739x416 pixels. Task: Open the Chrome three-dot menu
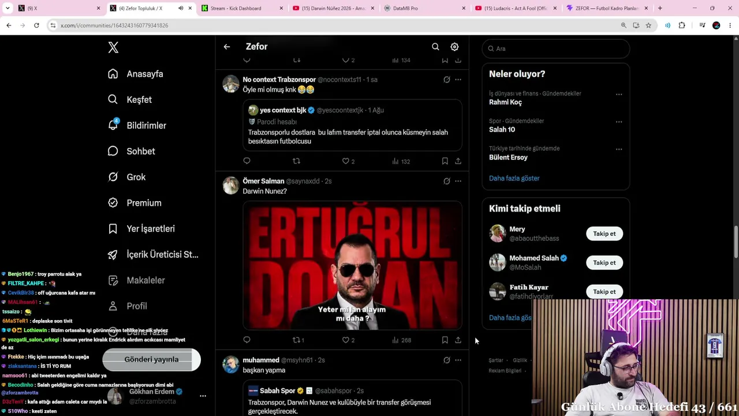click(730, 25)
